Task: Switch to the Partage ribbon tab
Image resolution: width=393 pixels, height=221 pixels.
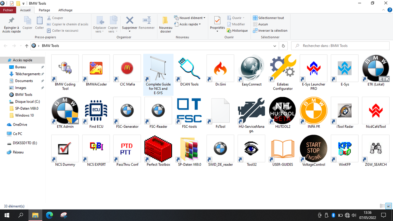Action: click(x=45, y=10)
